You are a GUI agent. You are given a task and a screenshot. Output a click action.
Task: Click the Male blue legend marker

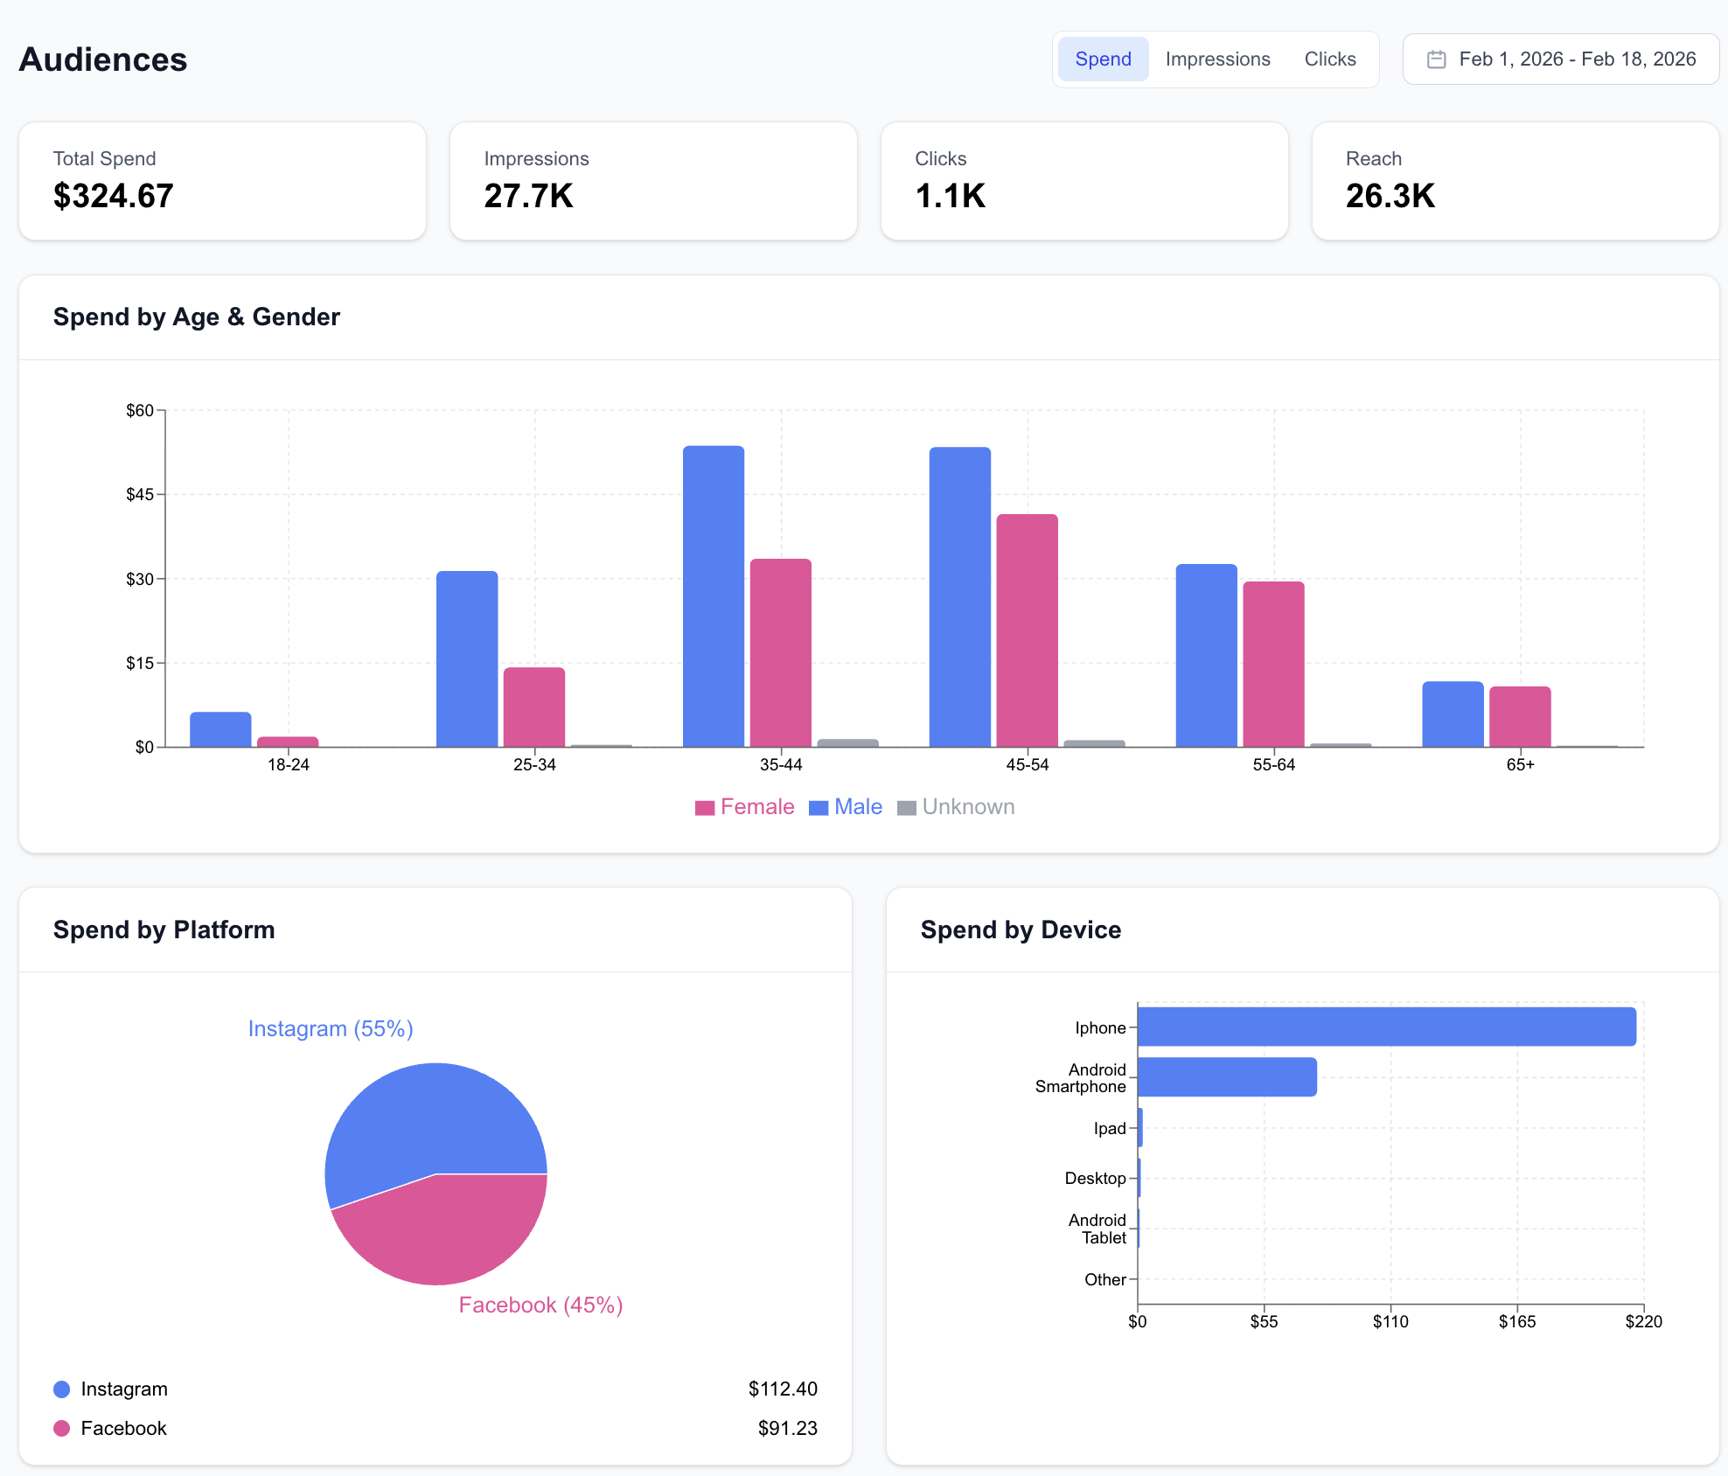820,806
